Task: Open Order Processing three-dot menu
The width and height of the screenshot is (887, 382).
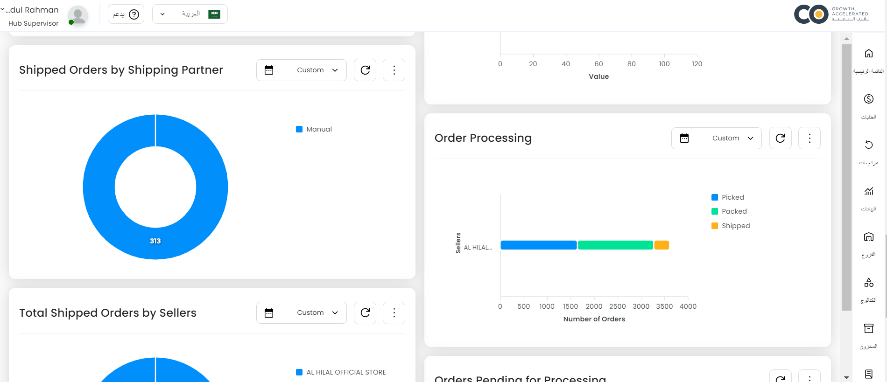Action: coord(810,138)
